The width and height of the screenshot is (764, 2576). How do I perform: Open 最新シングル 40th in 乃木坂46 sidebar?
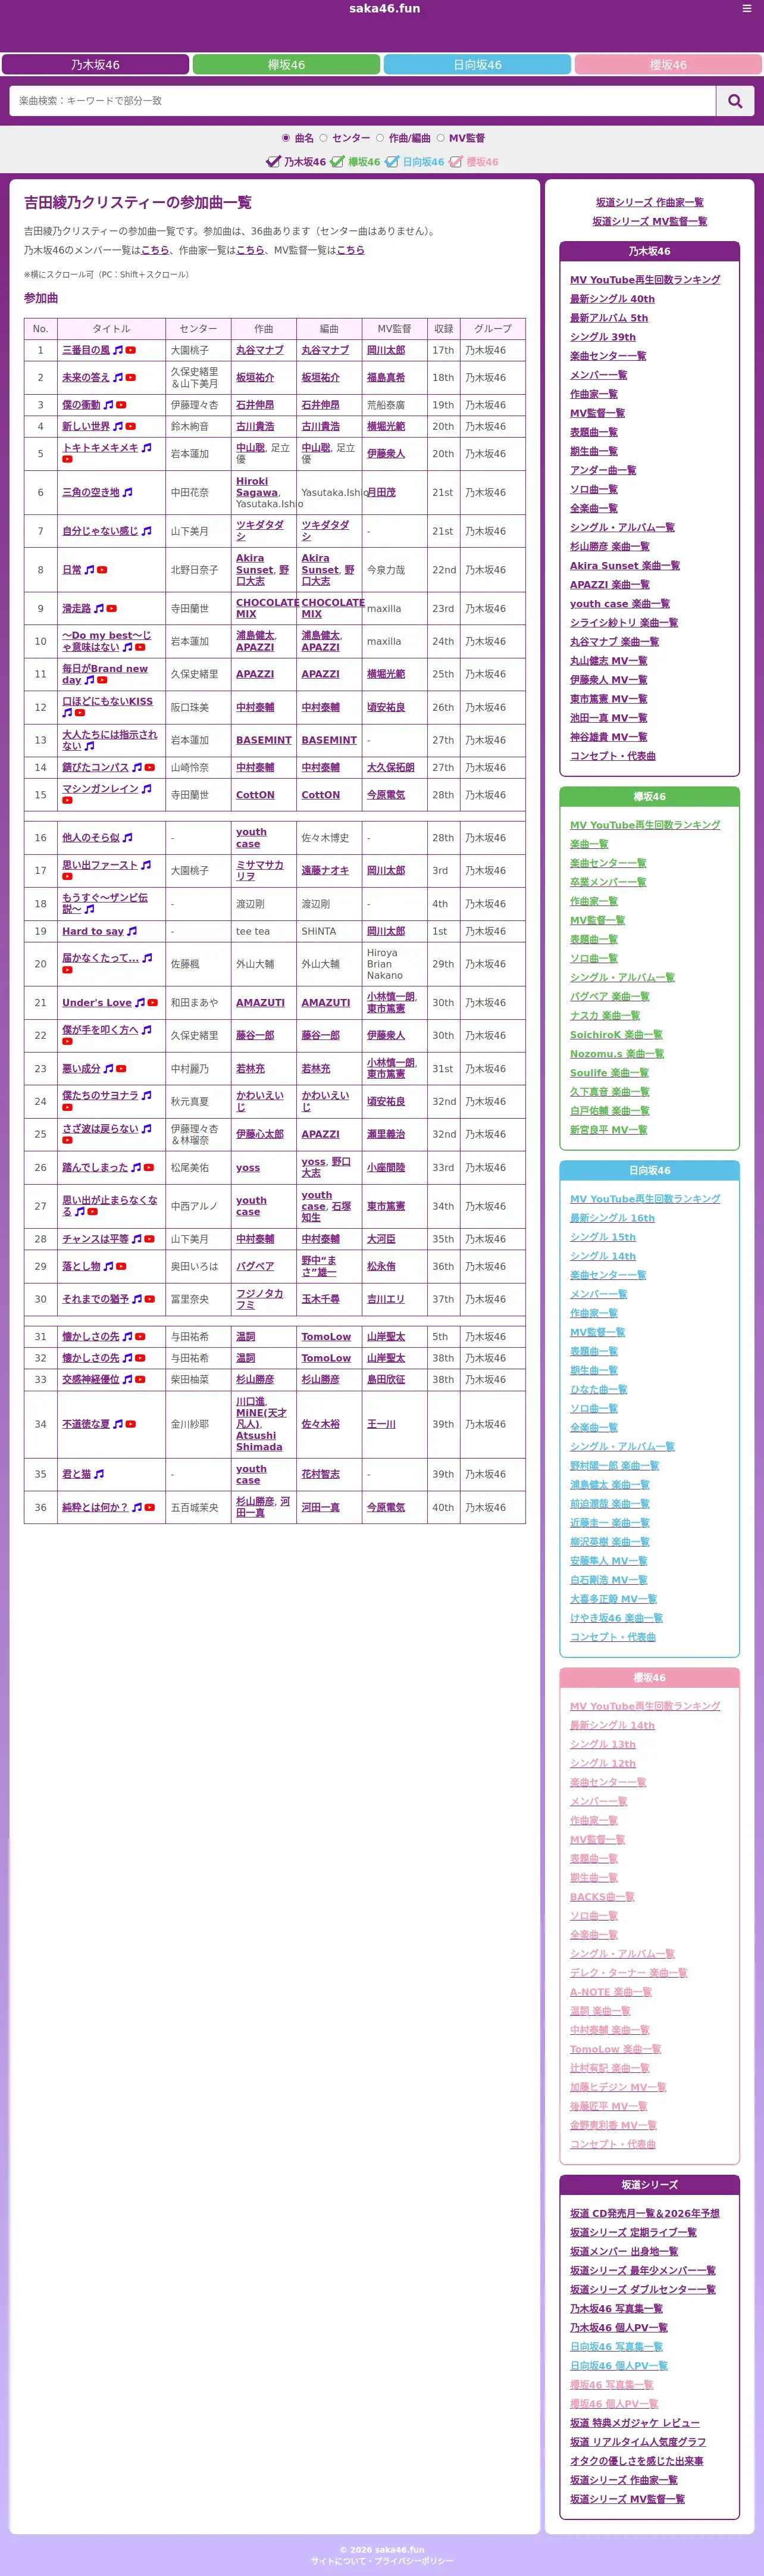(x=612, y=299)
